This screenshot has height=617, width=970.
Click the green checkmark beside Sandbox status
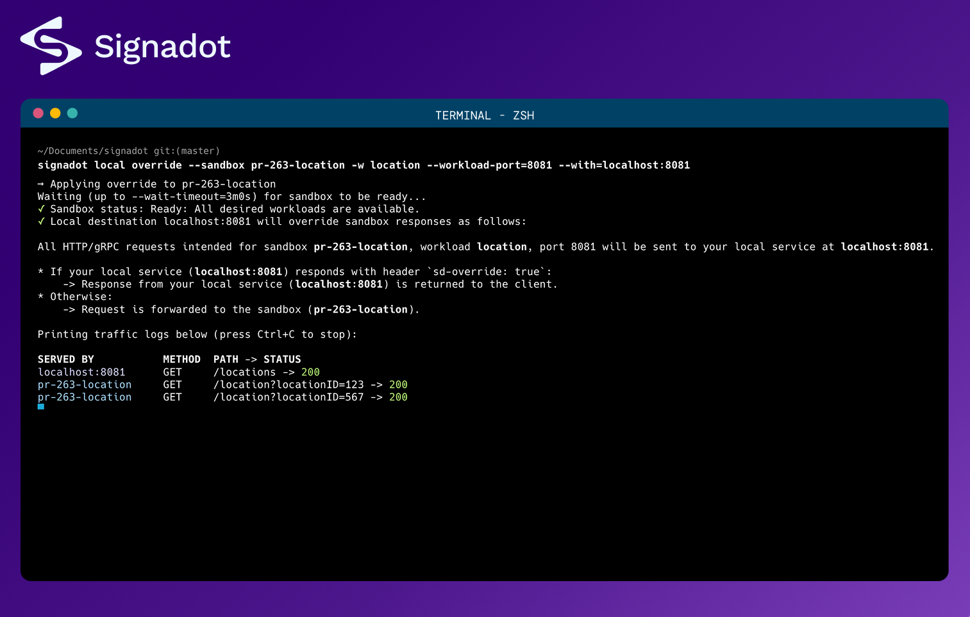click(x=41, y=208)
